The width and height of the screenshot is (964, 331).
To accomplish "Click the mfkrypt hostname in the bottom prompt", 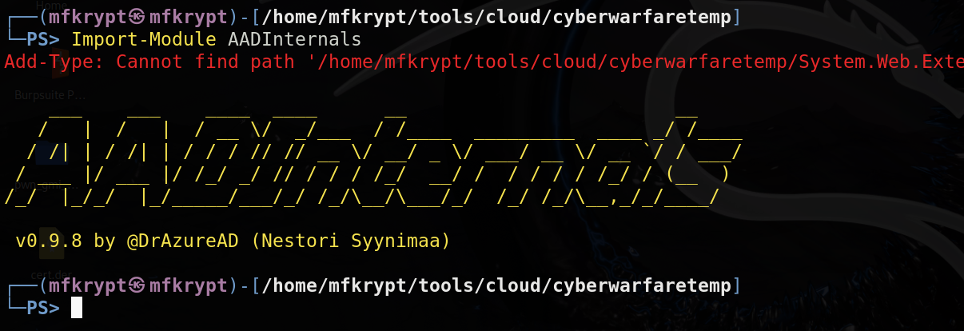I will pos(189,285).
